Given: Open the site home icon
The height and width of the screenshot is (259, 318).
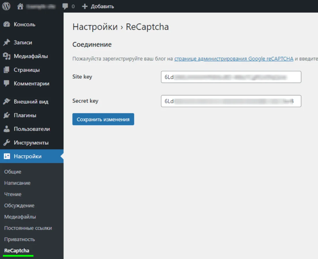Looking at the screenshot, I should pos(20,6).
